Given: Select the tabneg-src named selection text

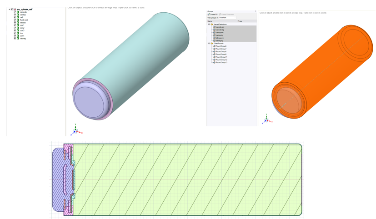Looking at the screenshot, I should point(220,38).
